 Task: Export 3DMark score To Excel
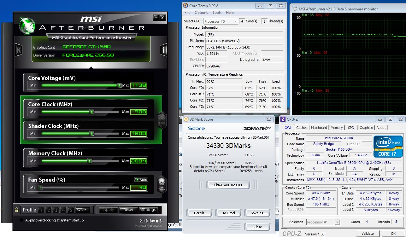pos(229,213)
